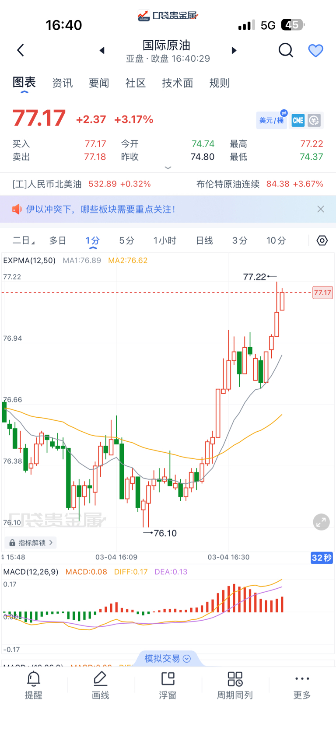Open the 提醒 bell alert

[x=34, y=685]
